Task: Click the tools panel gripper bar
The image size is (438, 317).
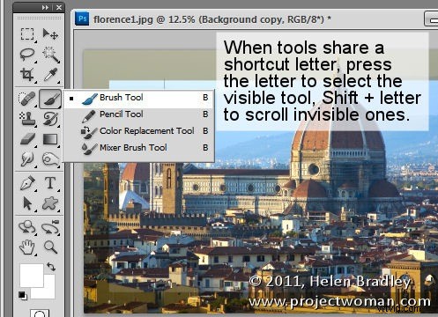Action: [x=39, y=18]
